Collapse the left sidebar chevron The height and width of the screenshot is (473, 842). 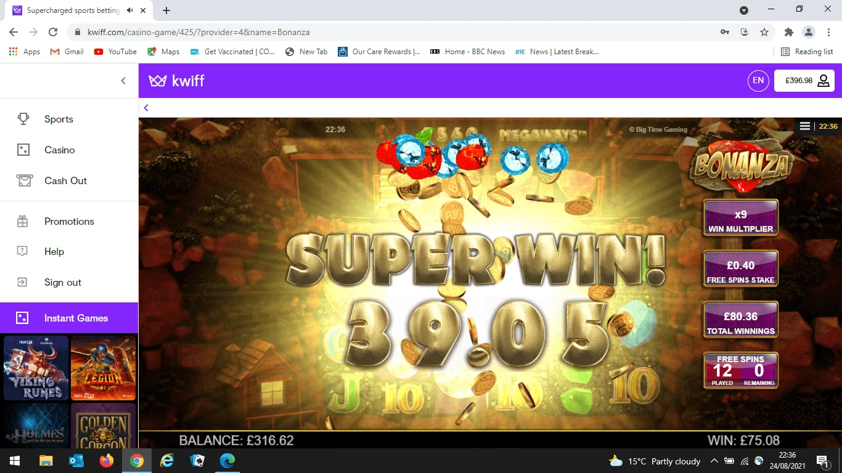click(123, 81)
